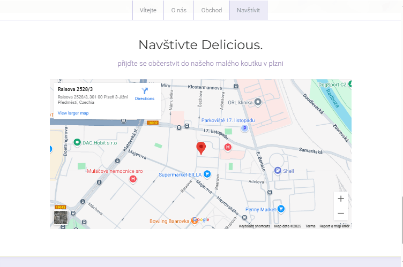
Task: Click transit stop icon on Heyrovského street
Action: 244,217
